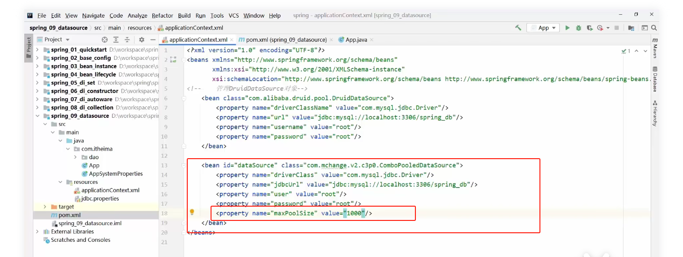Click applicationContext.xml in the breadcrumb bar

coord(190,28)
